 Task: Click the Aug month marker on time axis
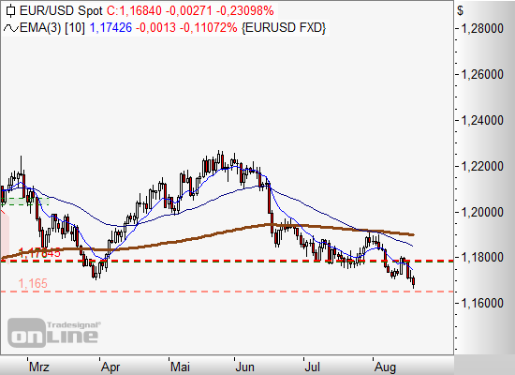pos(385,367)
